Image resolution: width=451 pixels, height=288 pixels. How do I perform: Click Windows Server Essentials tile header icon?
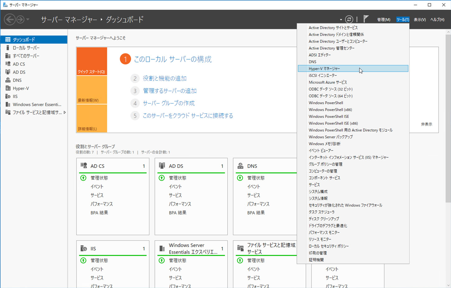[162, 248]
